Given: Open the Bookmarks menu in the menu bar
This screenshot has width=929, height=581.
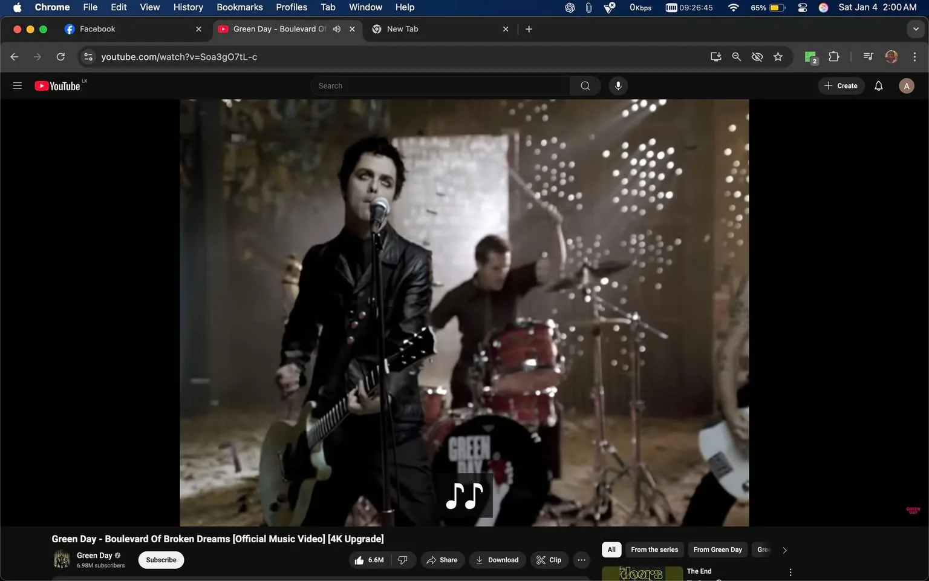Looking at the screenshot, I should click(x=240, y=7).
